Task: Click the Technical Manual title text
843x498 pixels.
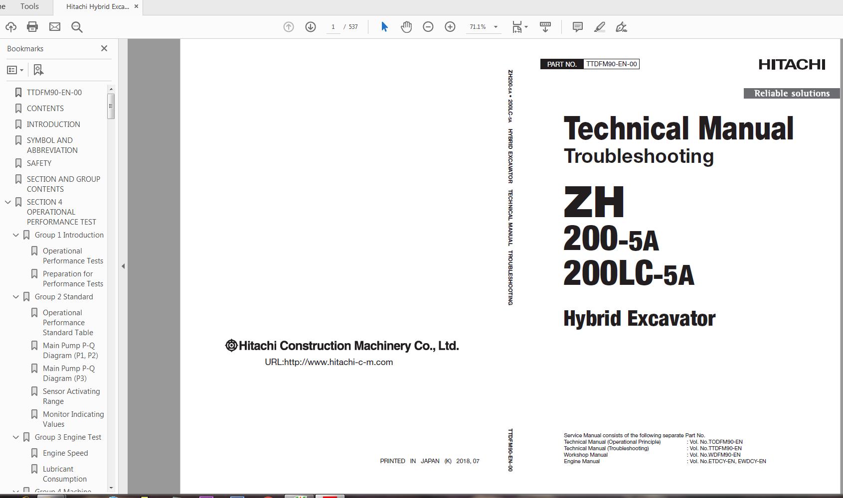Action: coord(678,128)
